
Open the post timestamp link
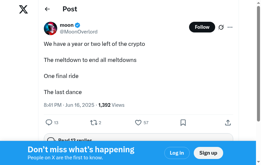[x=69, y=105]
